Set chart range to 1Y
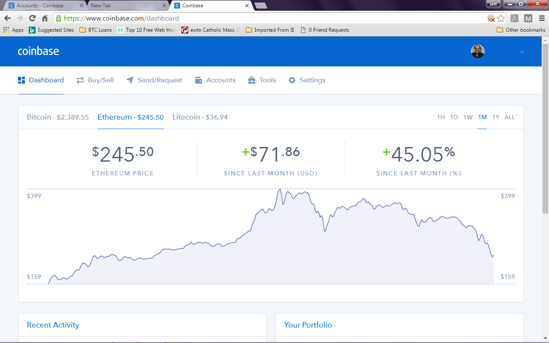Screen dimensions: 549x343 pyautogui.click(x=496, y=117)
